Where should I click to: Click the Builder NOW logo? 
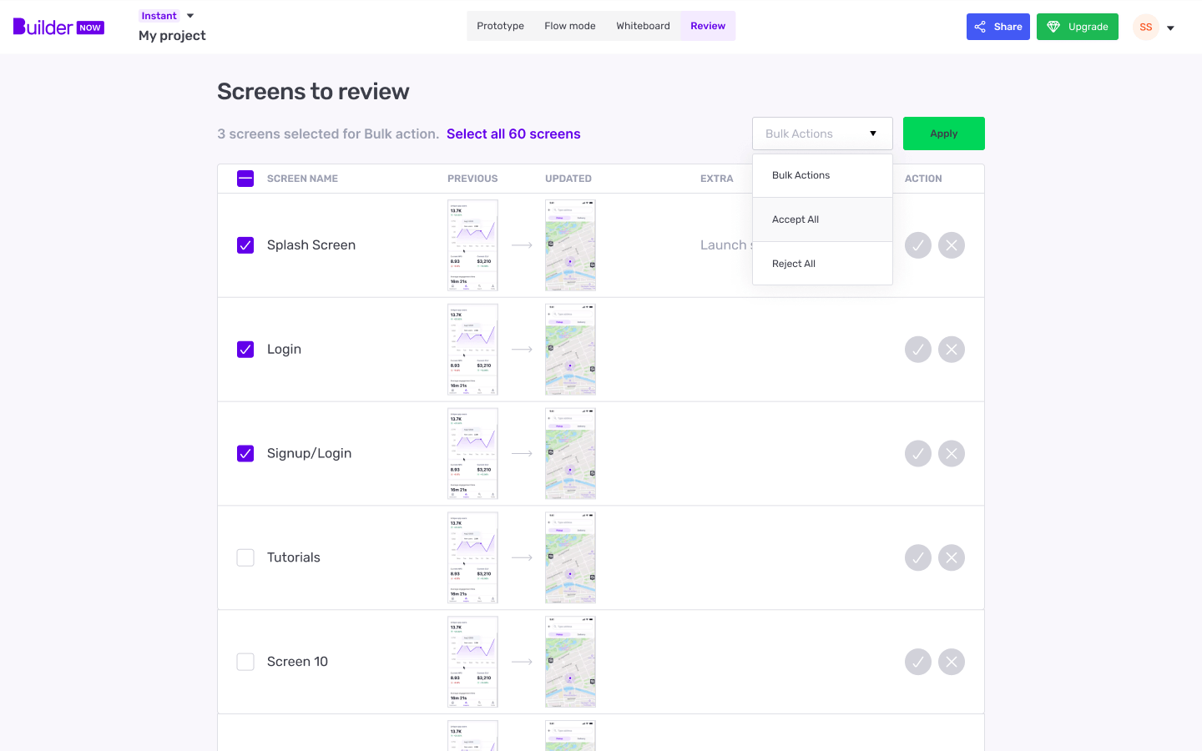click(58, 27)
